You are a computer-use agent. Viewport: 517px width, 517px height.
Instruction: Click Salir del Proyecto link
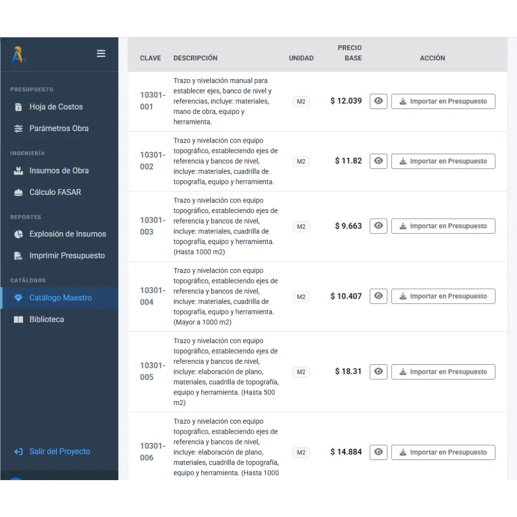(x=52, y=451)
